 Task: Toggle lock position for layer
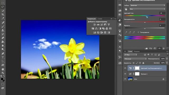click(x=140, y=63)
